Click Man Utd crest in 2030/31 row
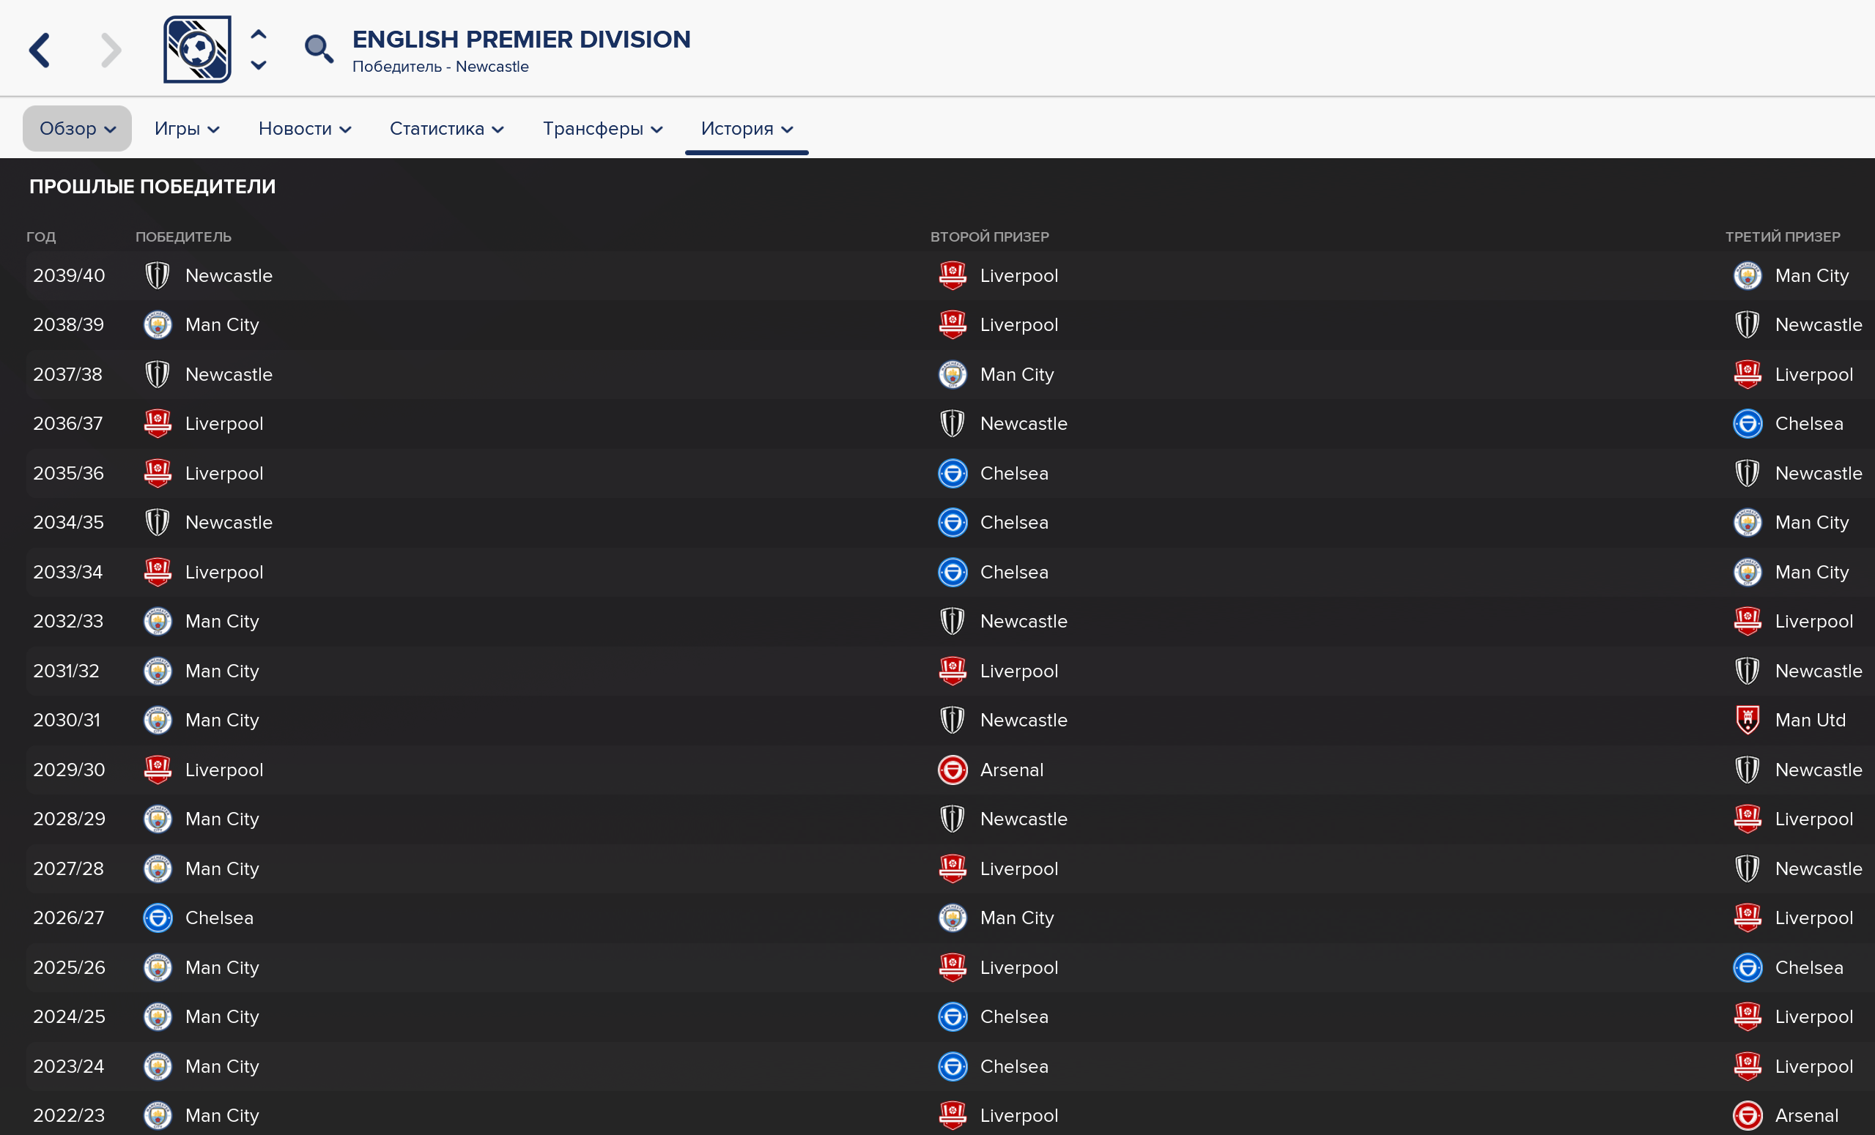 click(x=1748, y=720)
